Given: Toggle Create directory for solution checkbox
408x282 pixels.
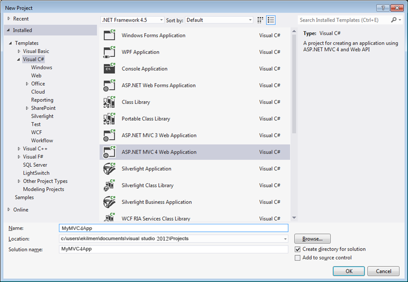Looking at the screenshot, I should [298, 249].
